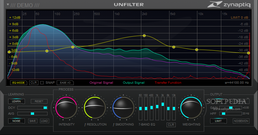Select the EQ curve node near 5k0
This screenshot has height=135, width=258.
point(174,47)
